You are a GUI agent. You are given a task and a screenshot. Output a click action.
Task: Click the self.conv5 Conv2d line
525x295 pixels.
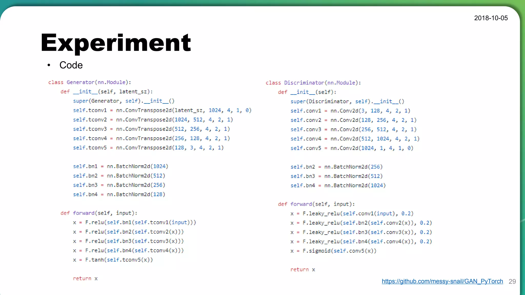tap(352, 148)
